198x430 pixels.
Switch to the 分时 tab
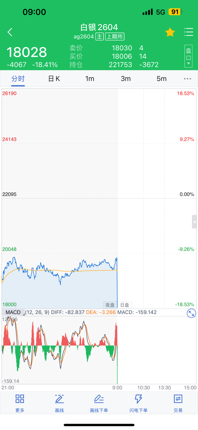coord(18,79)
